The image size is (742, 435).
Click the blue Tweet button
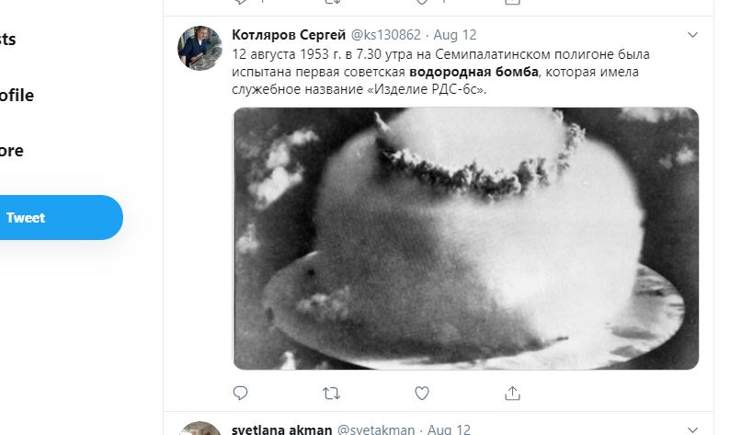pos(61,217)
